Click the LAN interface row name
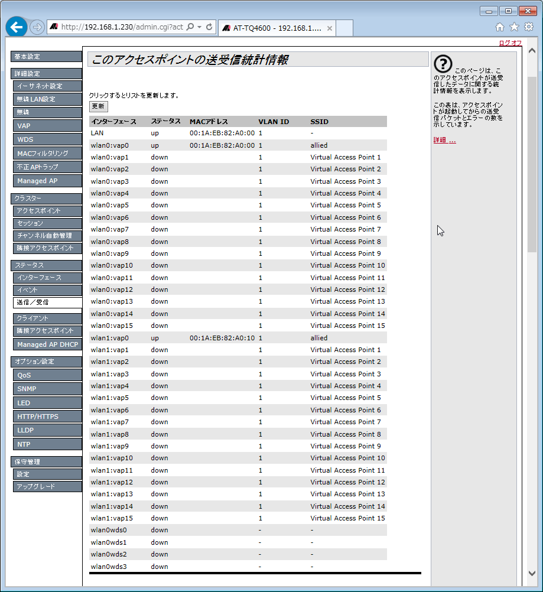The height and width of the screenshot is (592, 543). click(97, 133)
